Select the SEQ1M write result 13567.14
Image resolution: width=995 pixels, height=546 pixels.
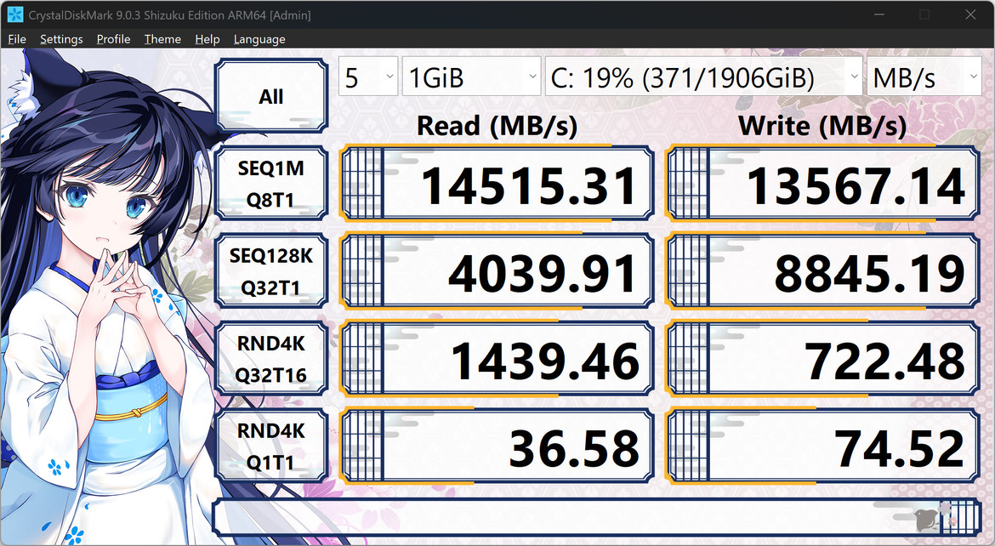tap(822, 184)
